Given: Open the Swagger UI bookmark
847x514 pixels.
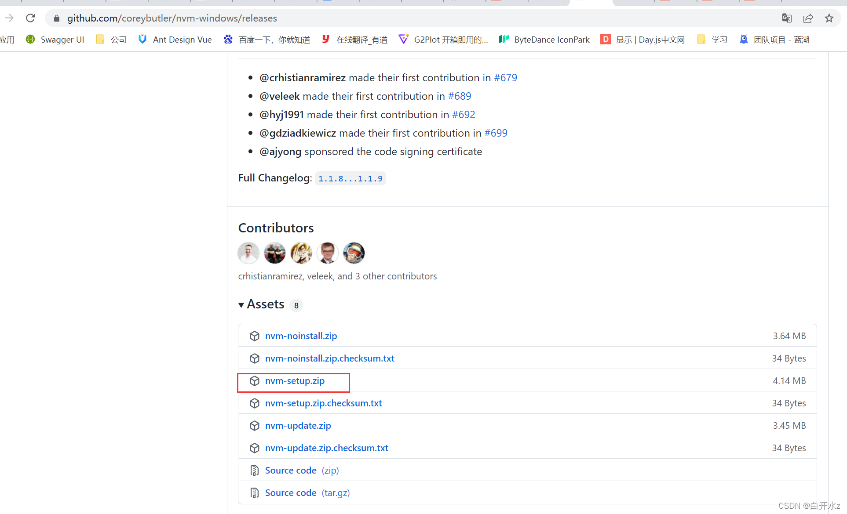Looking at the screenshot, I should pyautogui.click(x=55, y=40).
